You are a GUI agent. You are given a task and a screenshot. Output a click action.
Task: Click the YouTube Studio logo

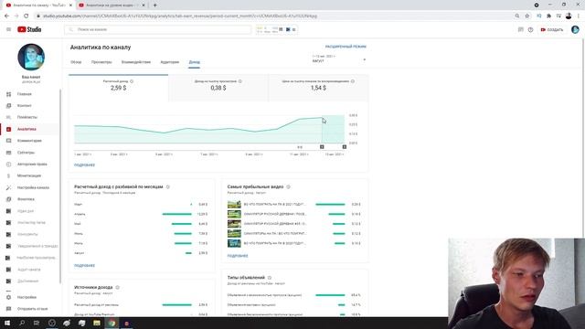click(x=29, y=29)
